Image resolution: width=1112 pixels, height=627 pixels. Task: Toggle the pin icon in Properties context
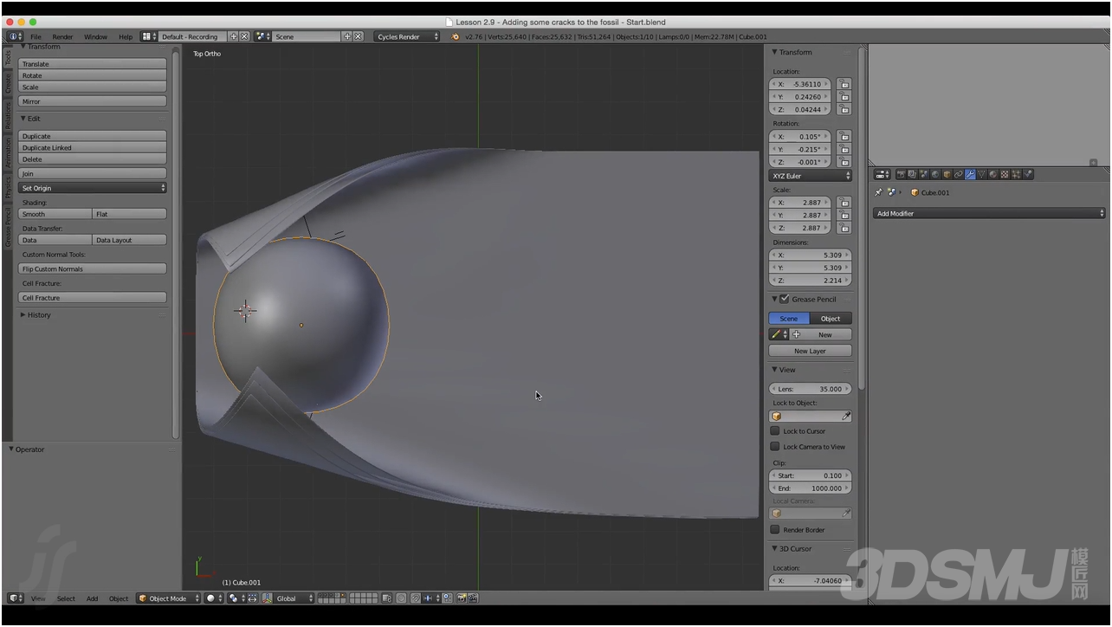point(879,192)
